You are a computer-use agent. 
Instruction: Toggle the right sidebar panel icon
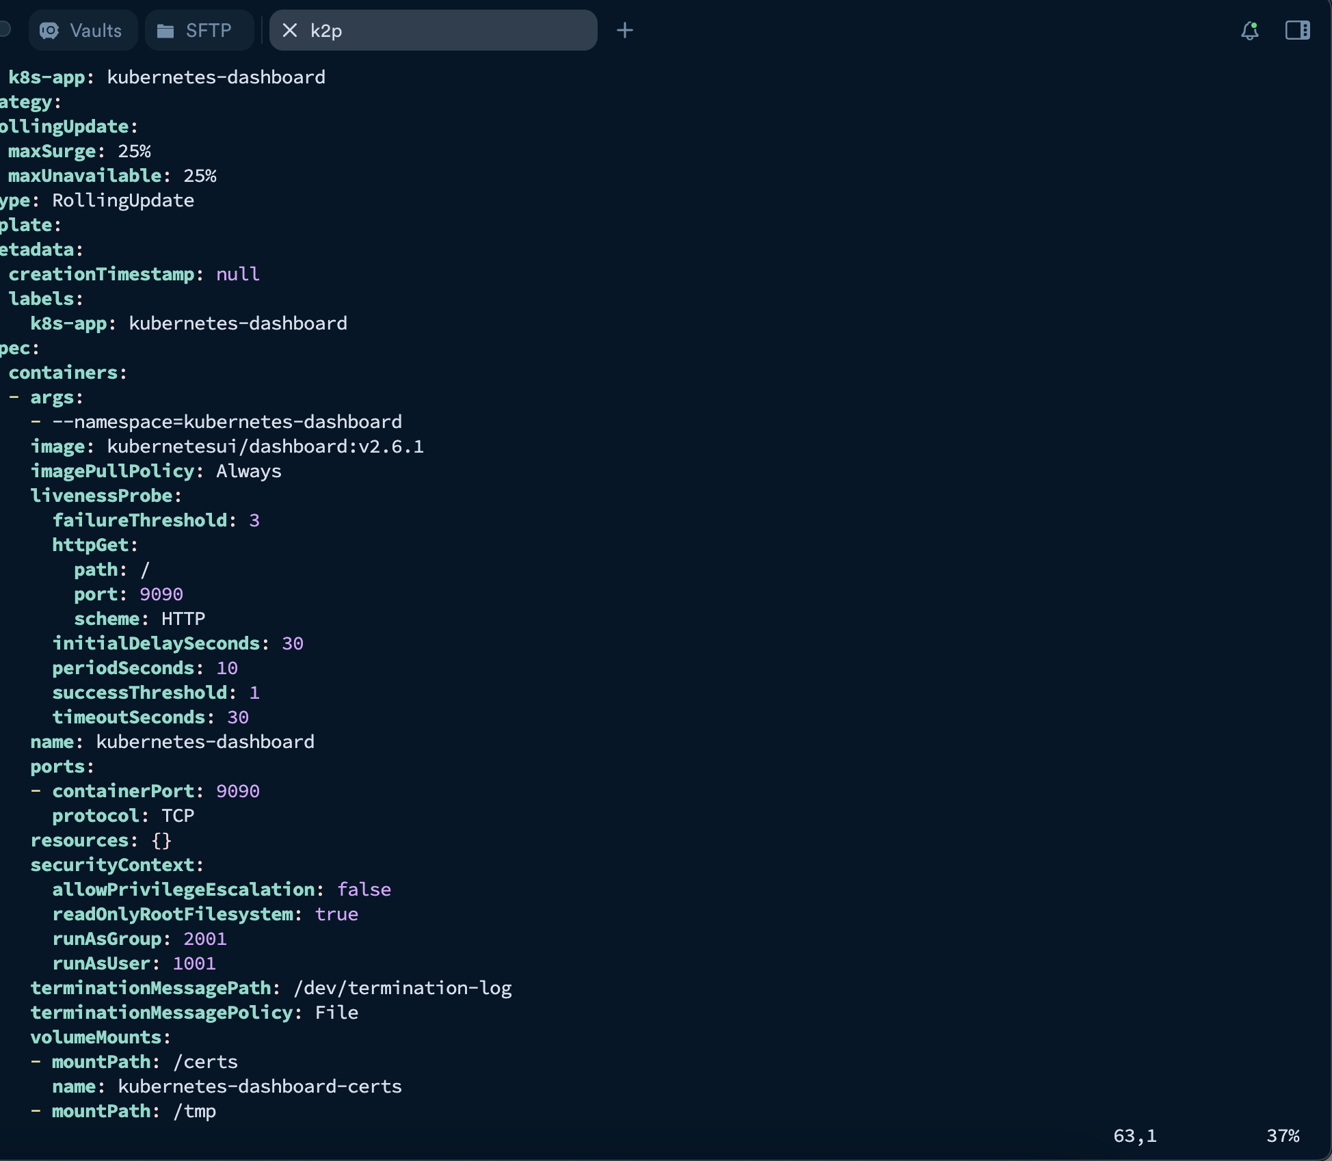tap(1297, 30)
